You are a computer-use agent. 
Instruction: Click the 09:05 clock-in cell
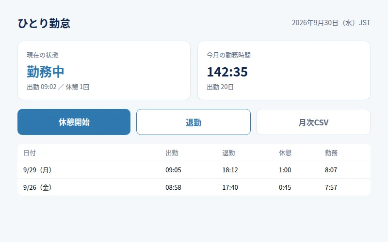174,170
